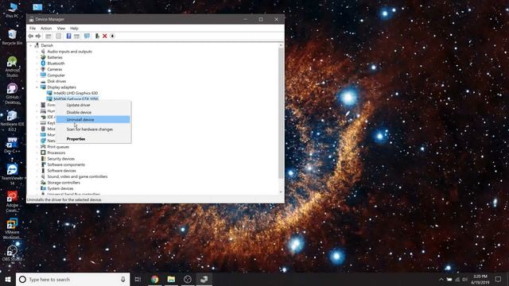Choose Update driver from context menu
509x286 pixels.
click(93, 105)
